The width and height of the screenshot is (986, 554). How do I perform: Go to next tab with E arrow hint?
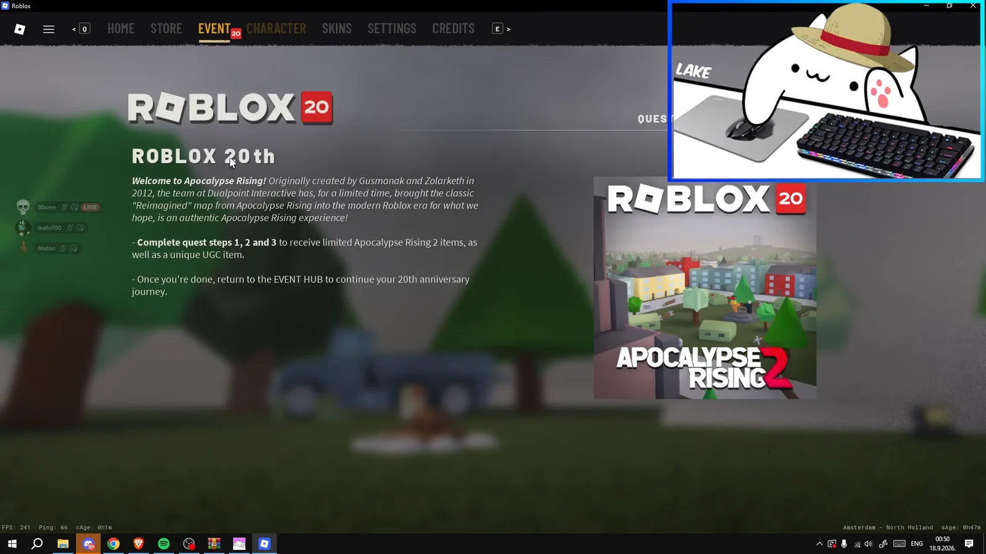(x=501, y=29)
